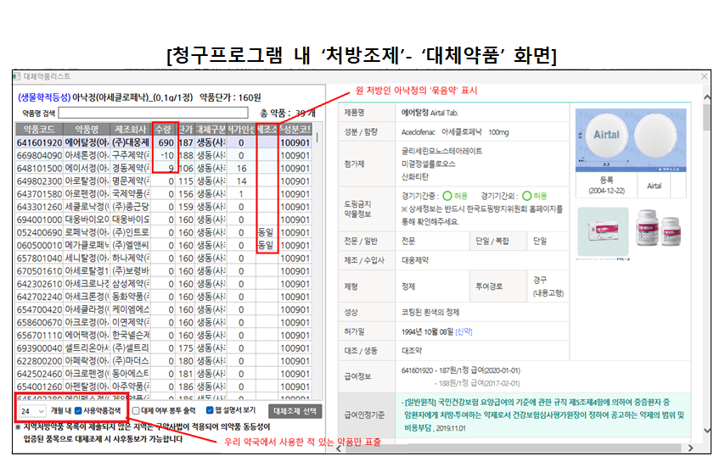714x473 pixels.
Task: Sort by the 약품코드 column header
Action: (37, 129)
